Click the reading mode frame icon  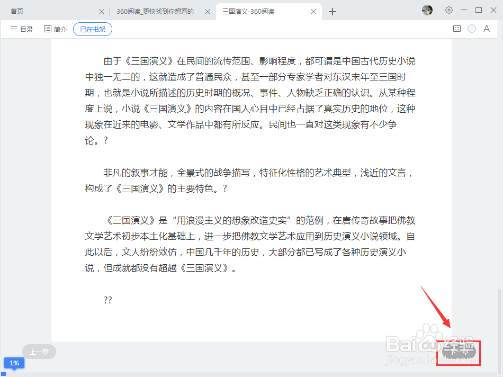(456, 29)
